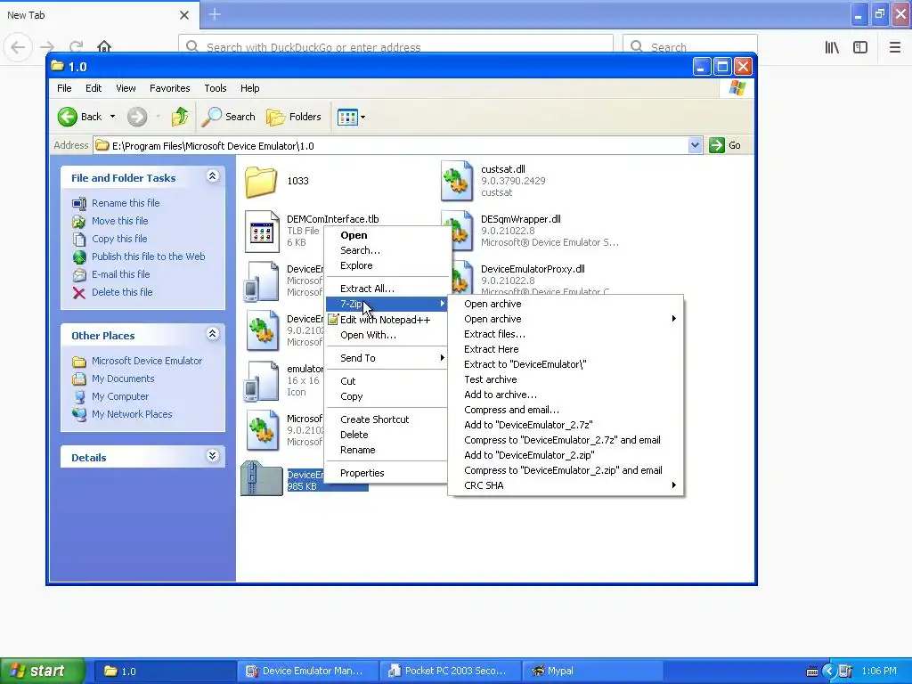This screenshot has width=912, height=684.
Task: Click Move this file link
Action: pos(120,221)
